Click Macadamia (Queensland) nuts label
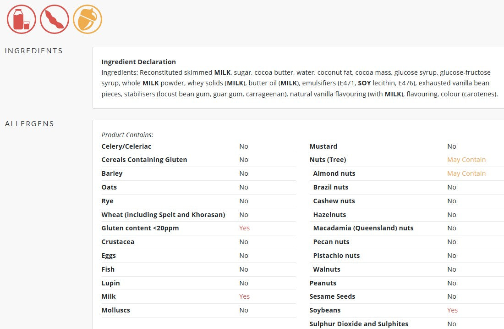Viewport: 504px width, 329px height. coord(363,228)
